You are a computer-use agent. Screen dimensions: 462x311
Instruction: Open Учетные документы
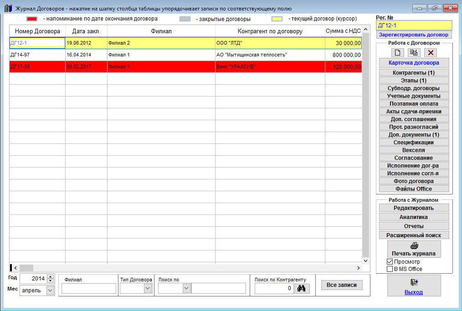point(414,96)
